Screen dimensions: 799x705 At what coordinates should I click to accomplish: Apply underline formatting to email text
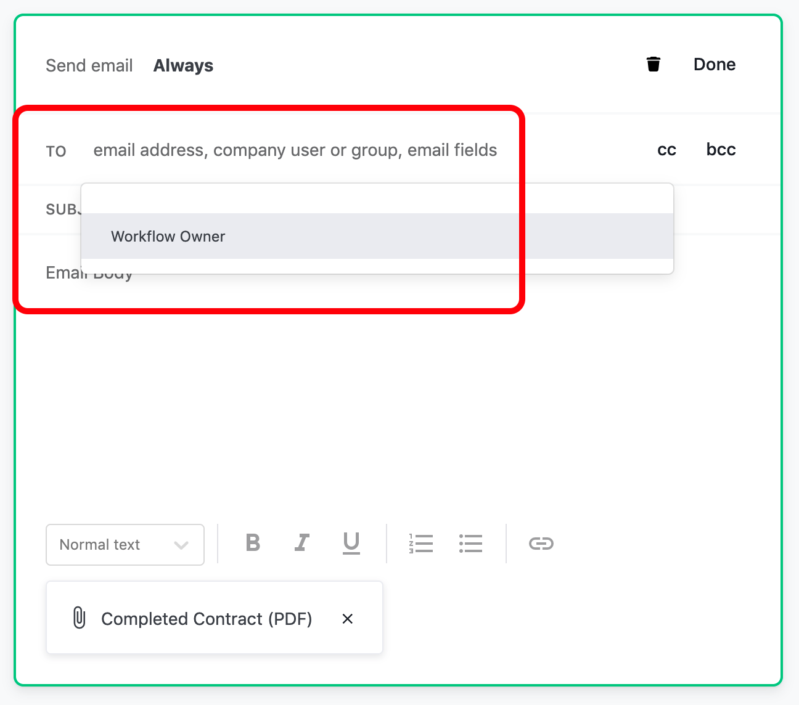351,544
